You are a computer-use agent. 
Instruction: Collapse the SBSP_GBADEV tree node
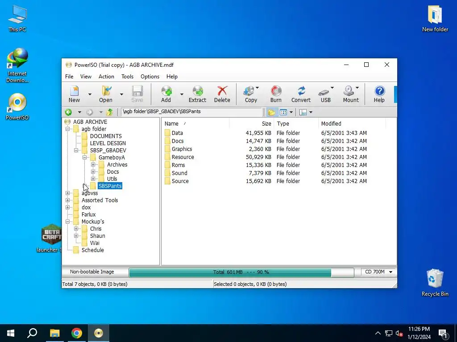pyautogui.click(x=76, y=151)
